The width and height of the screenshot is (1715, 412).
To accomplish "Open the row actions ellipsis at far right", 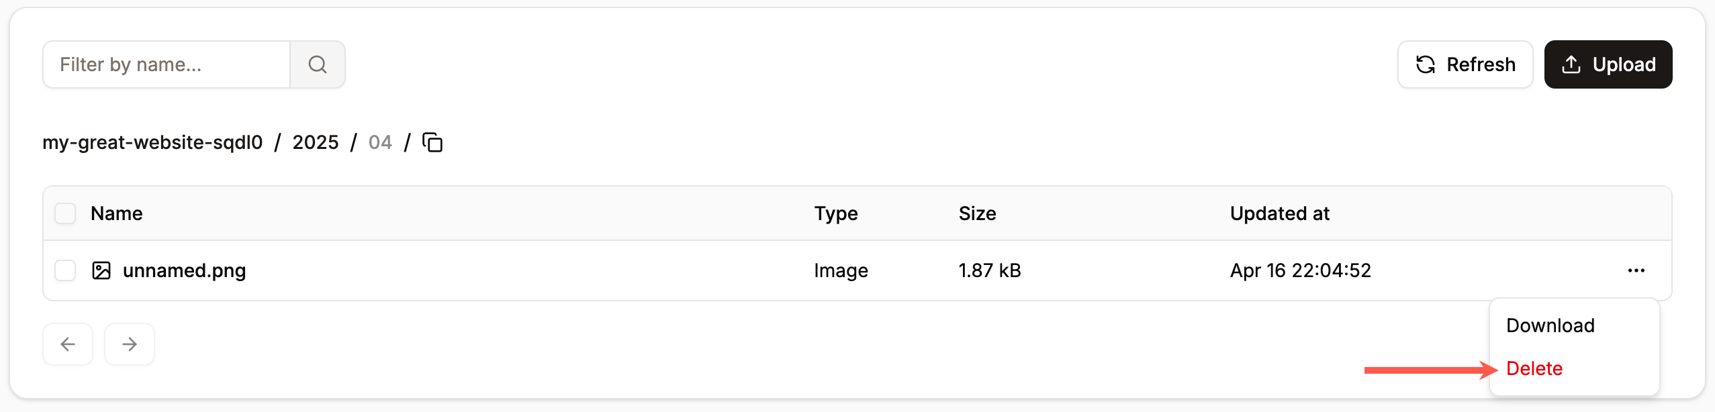I will 1635,270.
